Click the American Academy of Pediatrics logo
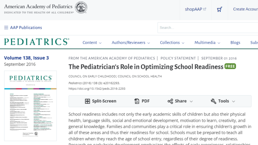 tap(46, 8)
